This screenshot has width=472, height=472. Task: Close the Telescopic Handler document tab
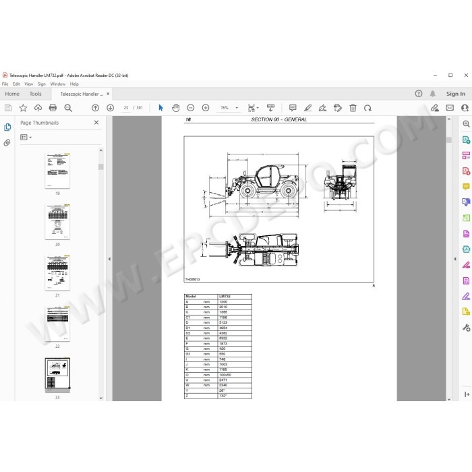[x=108, y=94]
